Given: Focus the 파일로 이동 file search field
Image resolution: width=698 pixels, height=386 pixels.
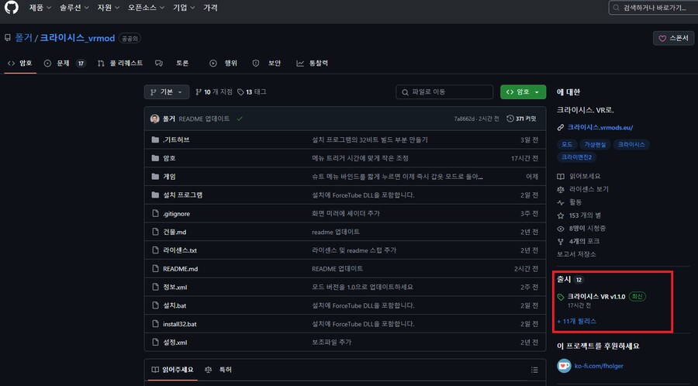Looking at the screenshot, I should point(444,92).
